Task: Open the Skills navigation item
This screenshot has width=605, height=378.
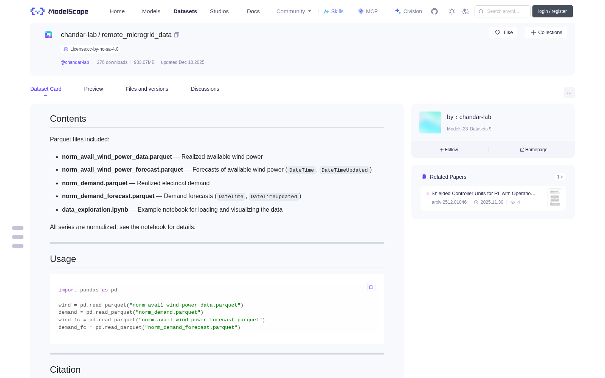Action: [x=334, y=11]
